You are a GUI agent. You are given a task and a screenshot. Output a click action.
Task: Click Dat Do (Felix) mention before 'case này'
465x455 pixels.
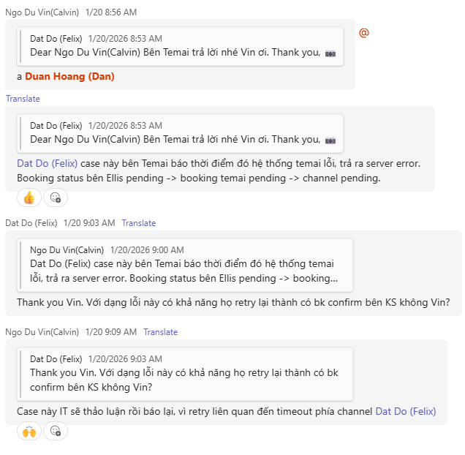(x=47, y=164)
